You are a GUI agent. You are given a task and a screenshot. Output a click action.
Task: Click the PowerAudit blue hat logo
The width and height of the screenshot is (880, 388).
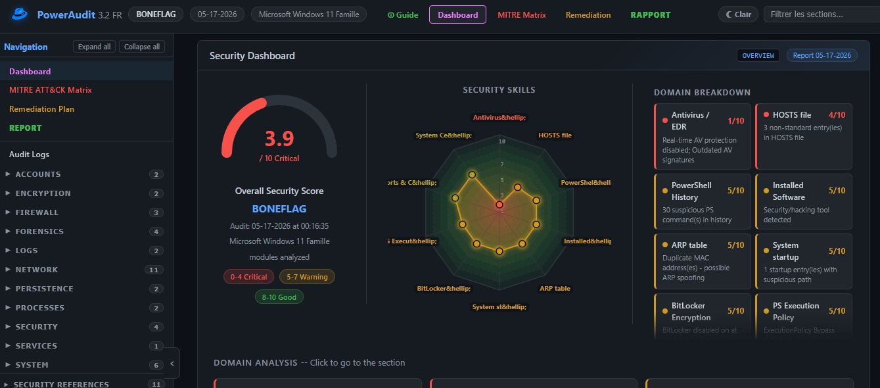click(21, 14)
